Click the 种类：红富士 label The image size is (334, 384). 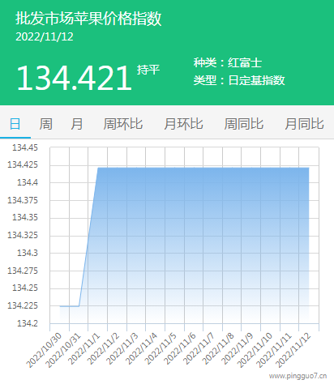228,62
